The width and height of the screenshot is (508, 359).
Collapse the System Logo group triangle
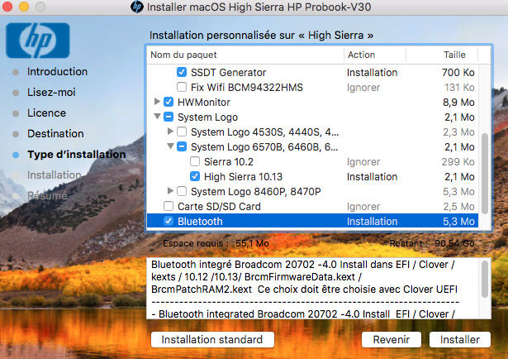click(x=157, y=116)
